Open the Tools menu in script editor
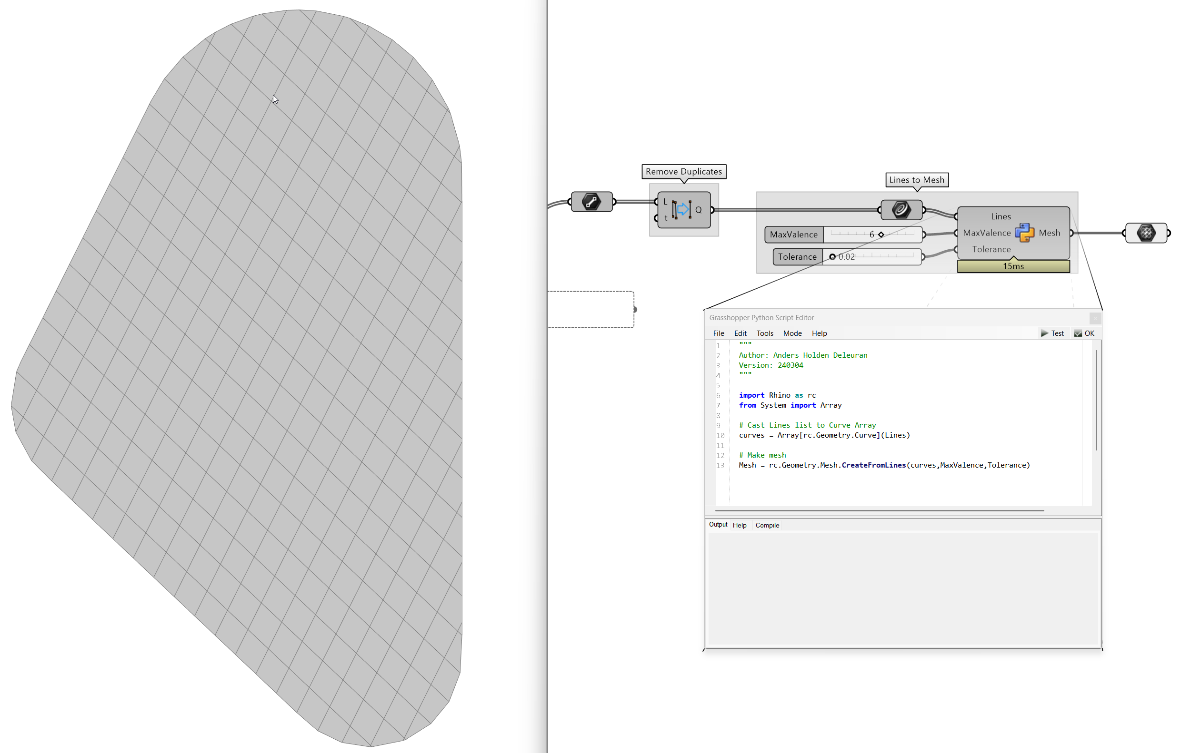1181x753 pixels. click(x=765, y=333)
